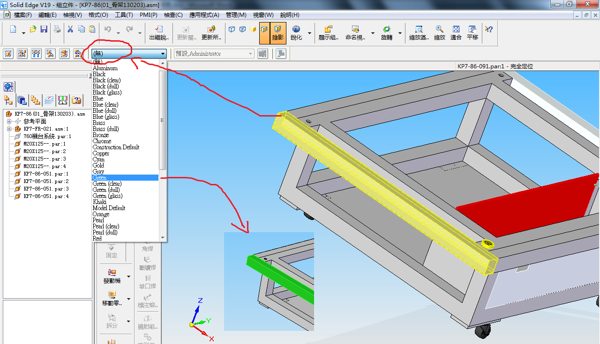Open the 檢視(V) menu
The width and height of the screenshot is (600, 344).
(73, 15)
